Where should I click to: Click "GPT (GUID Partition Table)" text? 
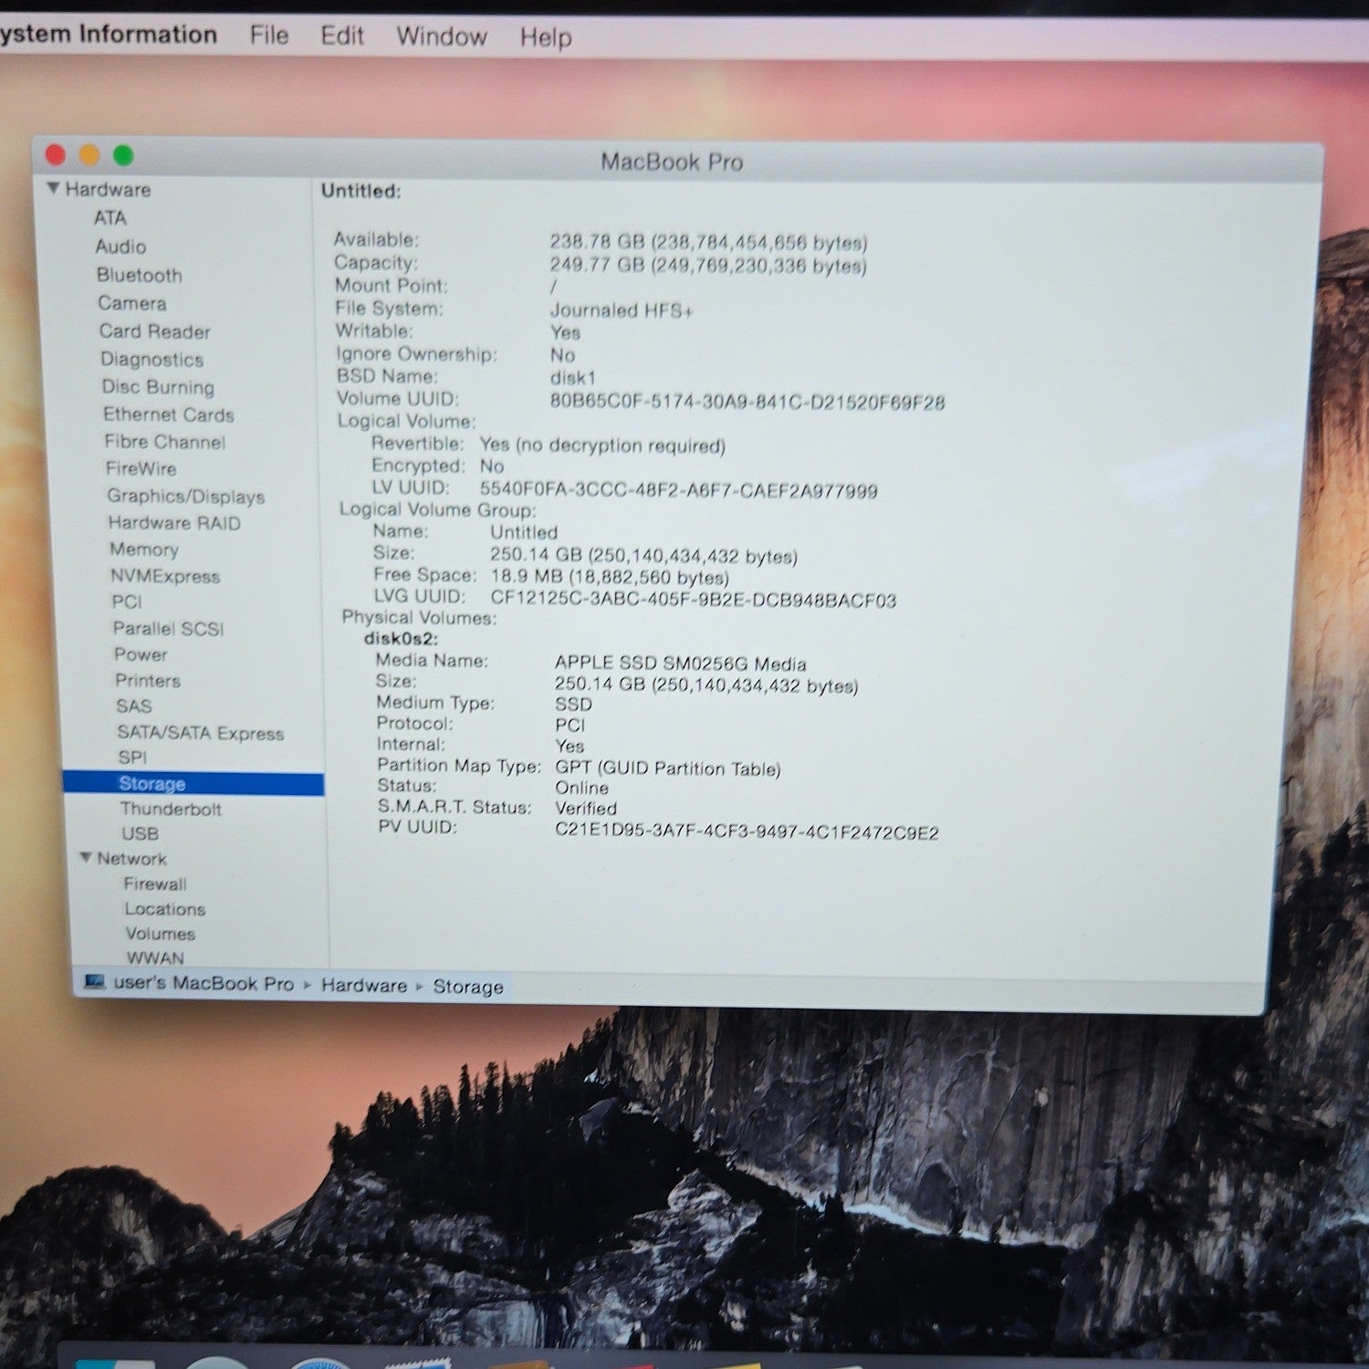tap(668, 768)
